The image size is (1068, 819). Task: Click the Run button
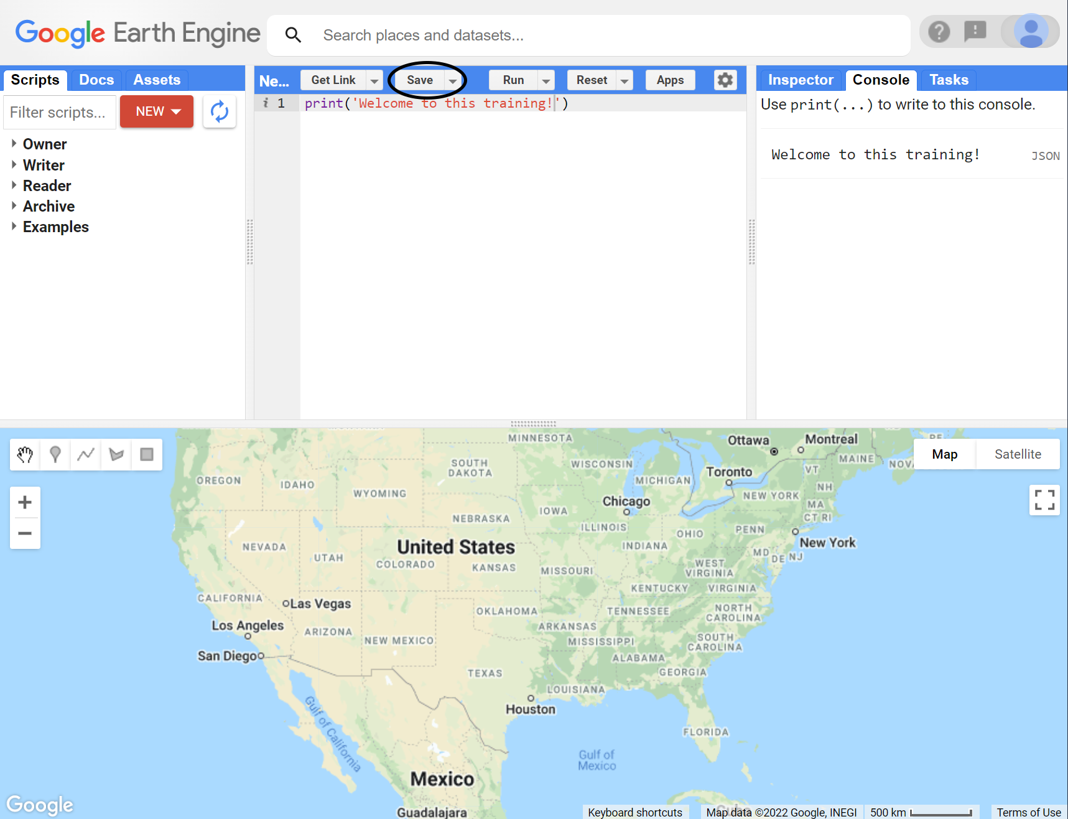513,80
